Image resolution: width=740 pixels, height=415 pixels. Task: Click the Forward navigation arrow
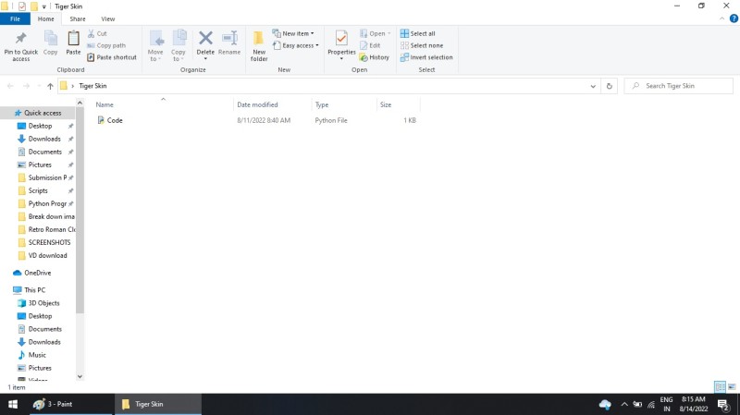[x=27, y=86]
